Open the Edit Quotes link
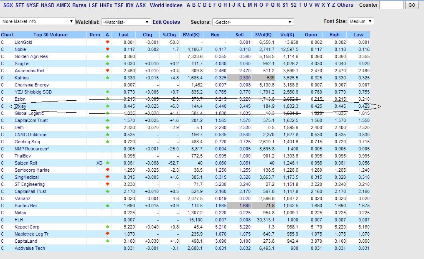 166,22
